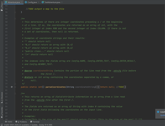Open the Project tool window
Viewport: 165px width, 126px height.
2,6
